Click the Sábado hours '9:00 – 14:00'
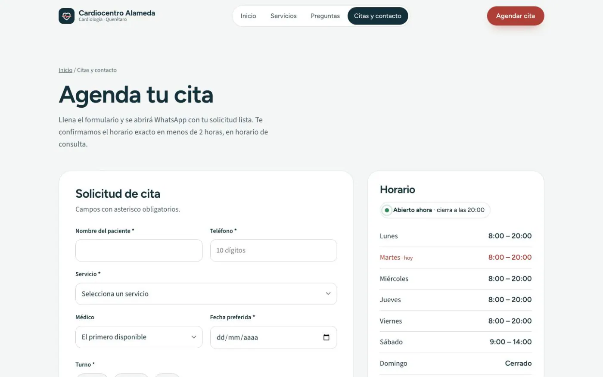This screenshot has height=377, width=603. tap(510, 342)
